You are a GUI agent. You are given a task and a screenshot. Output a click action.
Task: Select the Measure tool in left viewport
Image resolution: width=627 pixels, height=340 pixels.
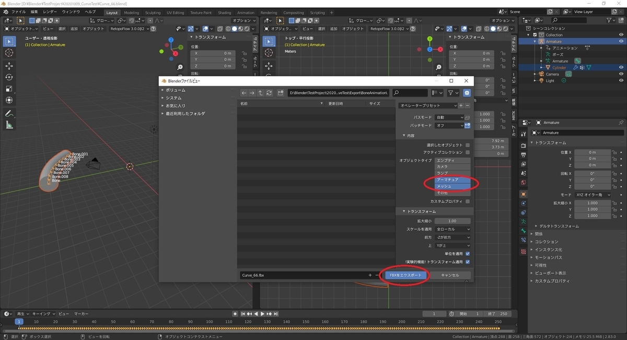[9, 125]
